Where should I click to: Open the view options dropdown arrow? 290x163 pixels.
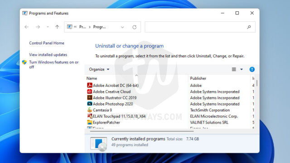click(242, 69)
